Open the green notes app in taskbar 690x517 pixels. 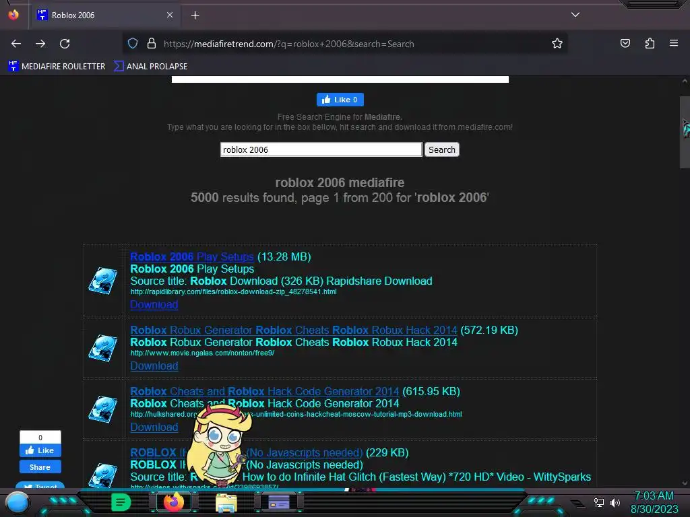121,502
